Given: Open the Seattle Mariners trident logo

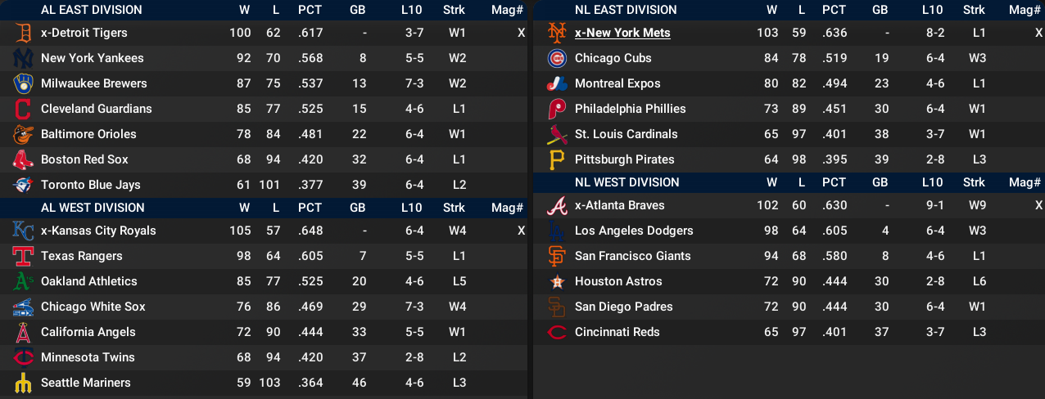Looking at the screenshot, I should tap(23, 383).
